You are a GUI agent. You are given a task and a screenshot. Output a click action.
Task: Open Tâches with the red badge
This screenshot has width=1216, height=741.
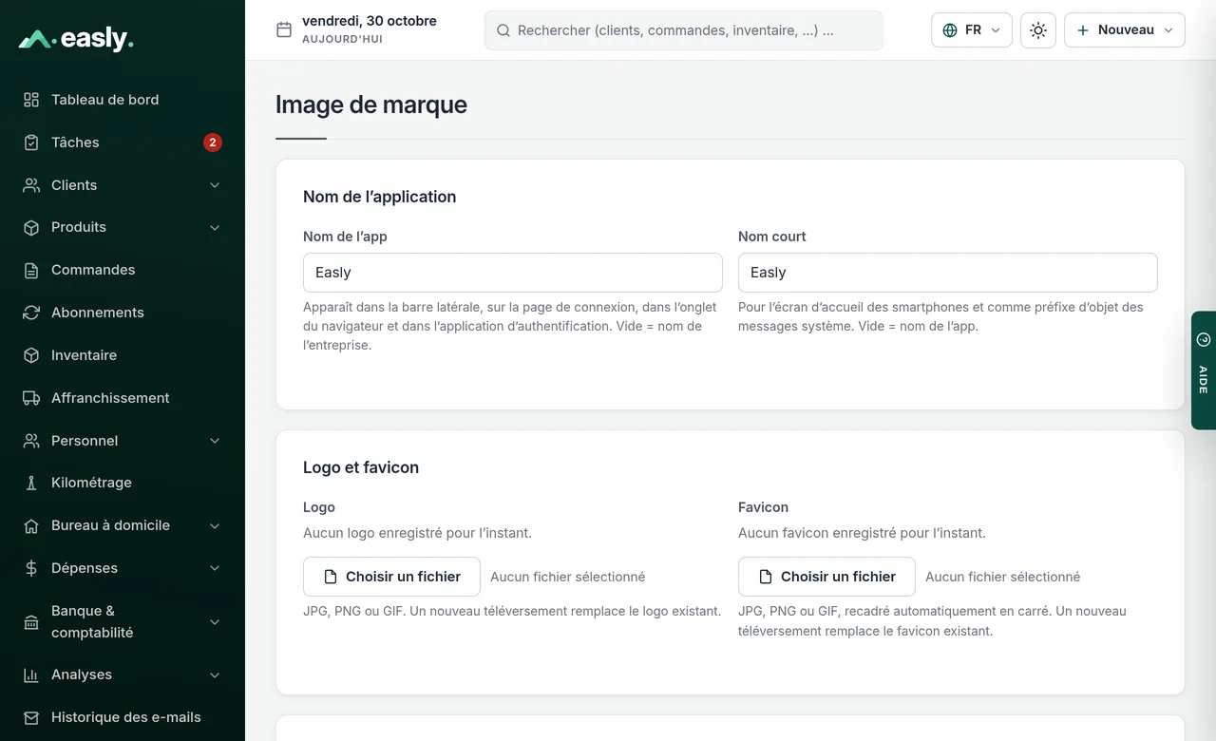123,142
